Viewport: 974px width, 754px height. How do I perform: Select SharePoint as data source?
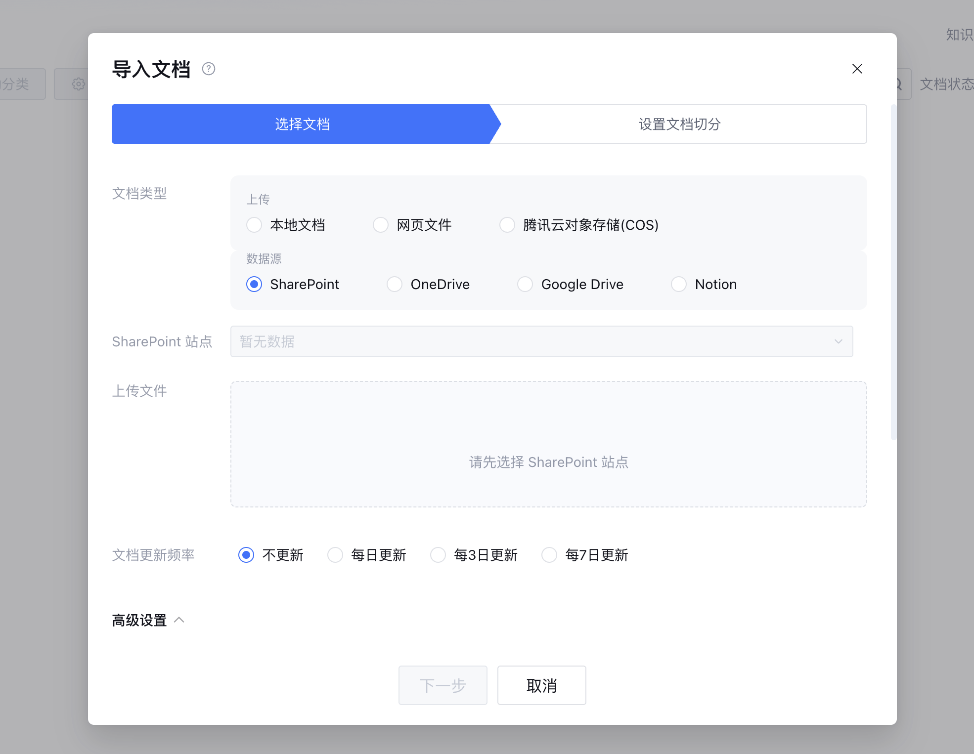254,284
